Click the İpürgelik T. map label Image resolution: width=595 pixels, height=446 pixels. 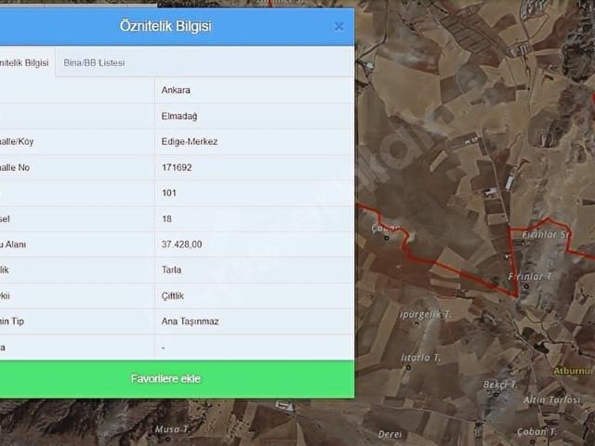[x=425, y=316]
